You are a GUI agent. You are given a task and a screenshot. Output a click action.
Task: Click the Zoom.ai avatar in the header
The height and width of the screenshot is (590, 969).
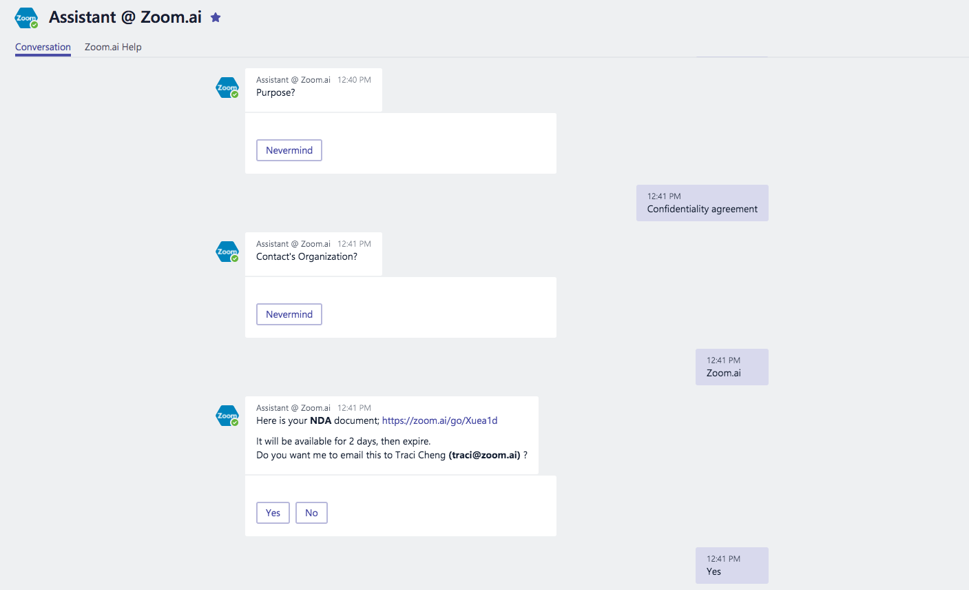(x=26, y=18)
